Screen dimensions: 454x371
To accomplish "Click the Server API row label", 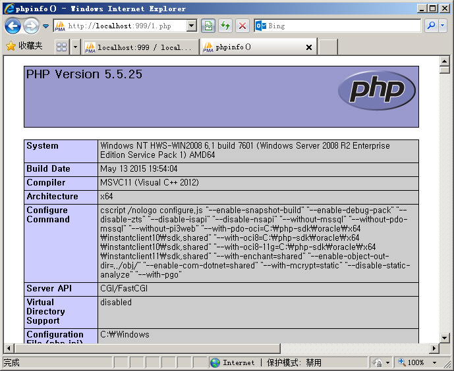I will click(x=49, y=288).
